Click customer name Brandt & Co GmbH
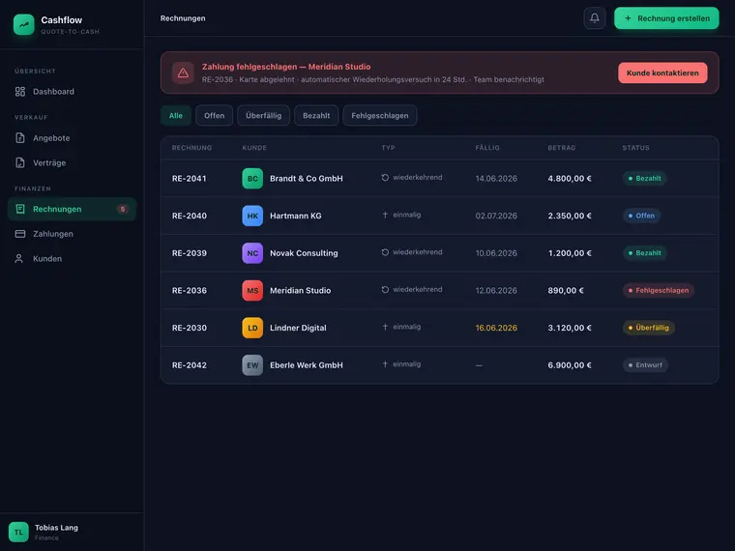 pyautogui.click(x=307, y=179)
